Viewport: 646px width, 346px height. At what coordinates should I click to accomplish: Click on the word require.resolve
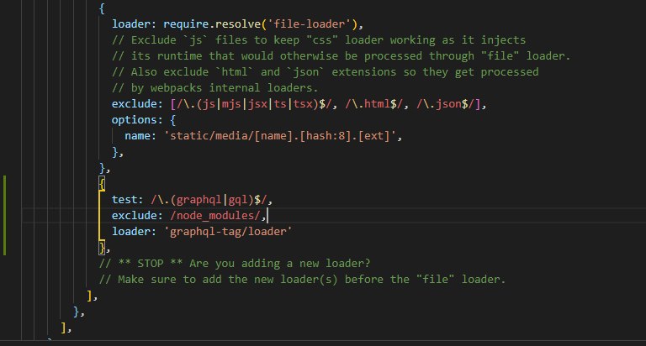click(x=212, y=24)
